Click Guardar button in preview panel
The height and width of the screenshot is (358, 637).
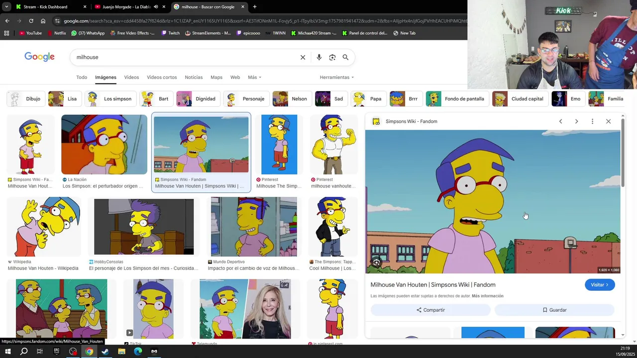pyautogui.click(x=554, y=310)
